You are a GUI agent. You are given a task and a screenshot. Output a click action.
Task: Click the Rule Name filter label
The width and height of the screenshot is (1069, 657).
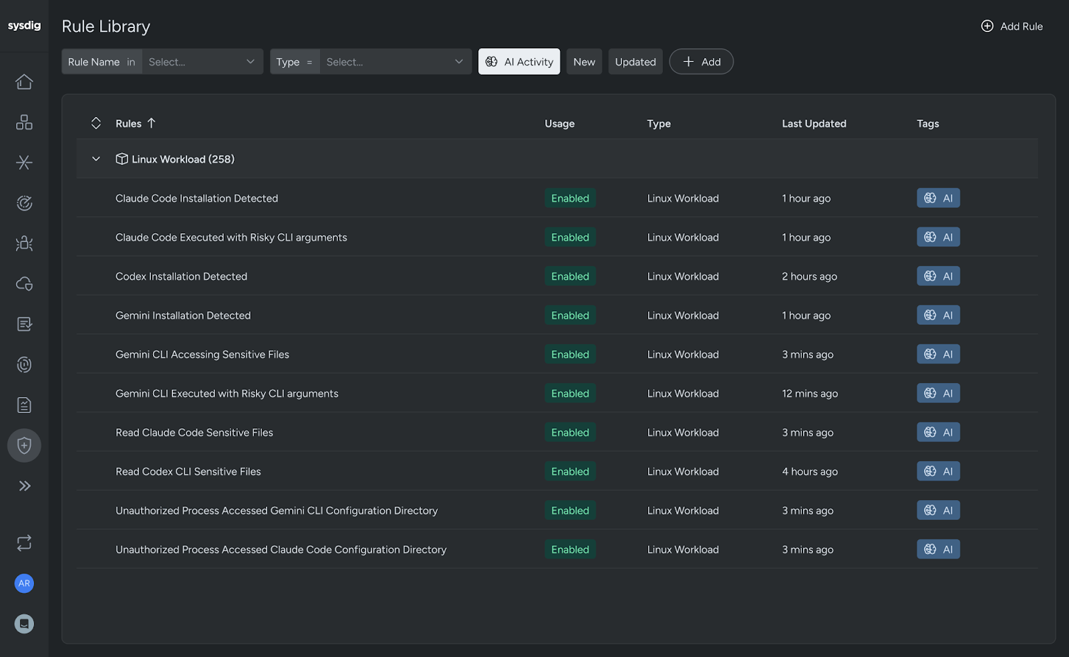(94, 62)
